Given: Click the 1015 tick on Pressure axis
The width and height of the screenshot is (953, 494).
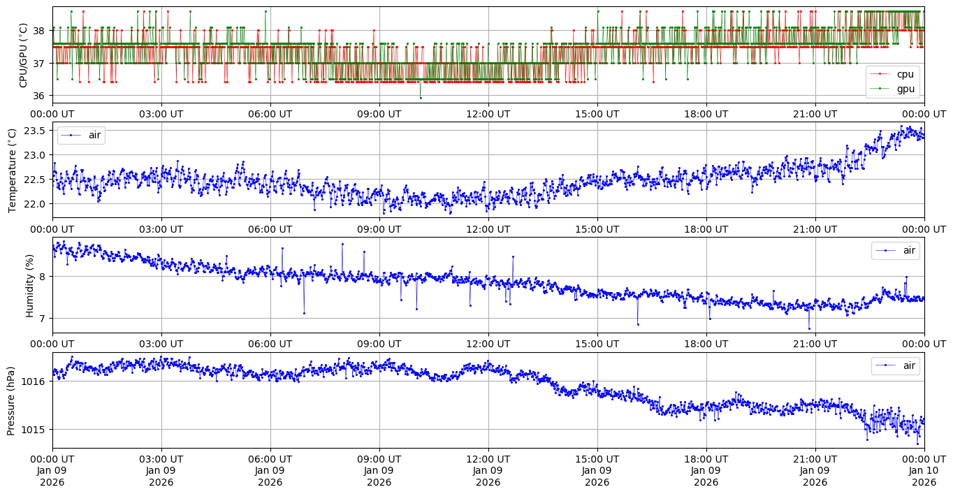Looking at the screenshot, I should pos(35,430).
